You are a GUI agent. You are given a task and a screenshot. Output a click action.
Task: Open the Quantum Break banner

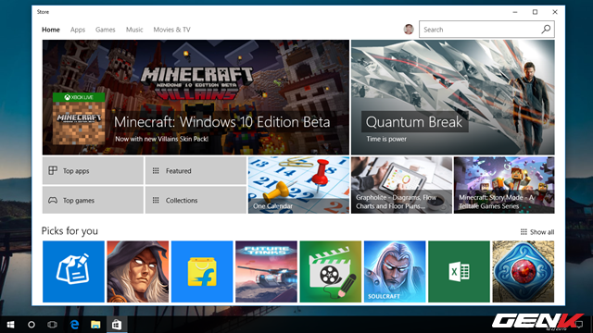(453, 97)
